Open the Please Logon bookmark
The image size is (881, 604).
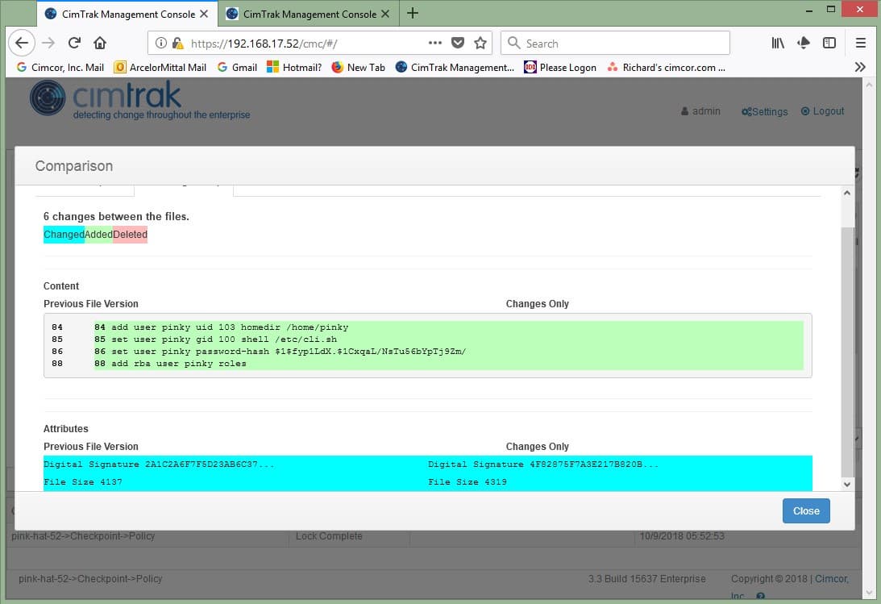pyautogui.click(x=559, y=68)
